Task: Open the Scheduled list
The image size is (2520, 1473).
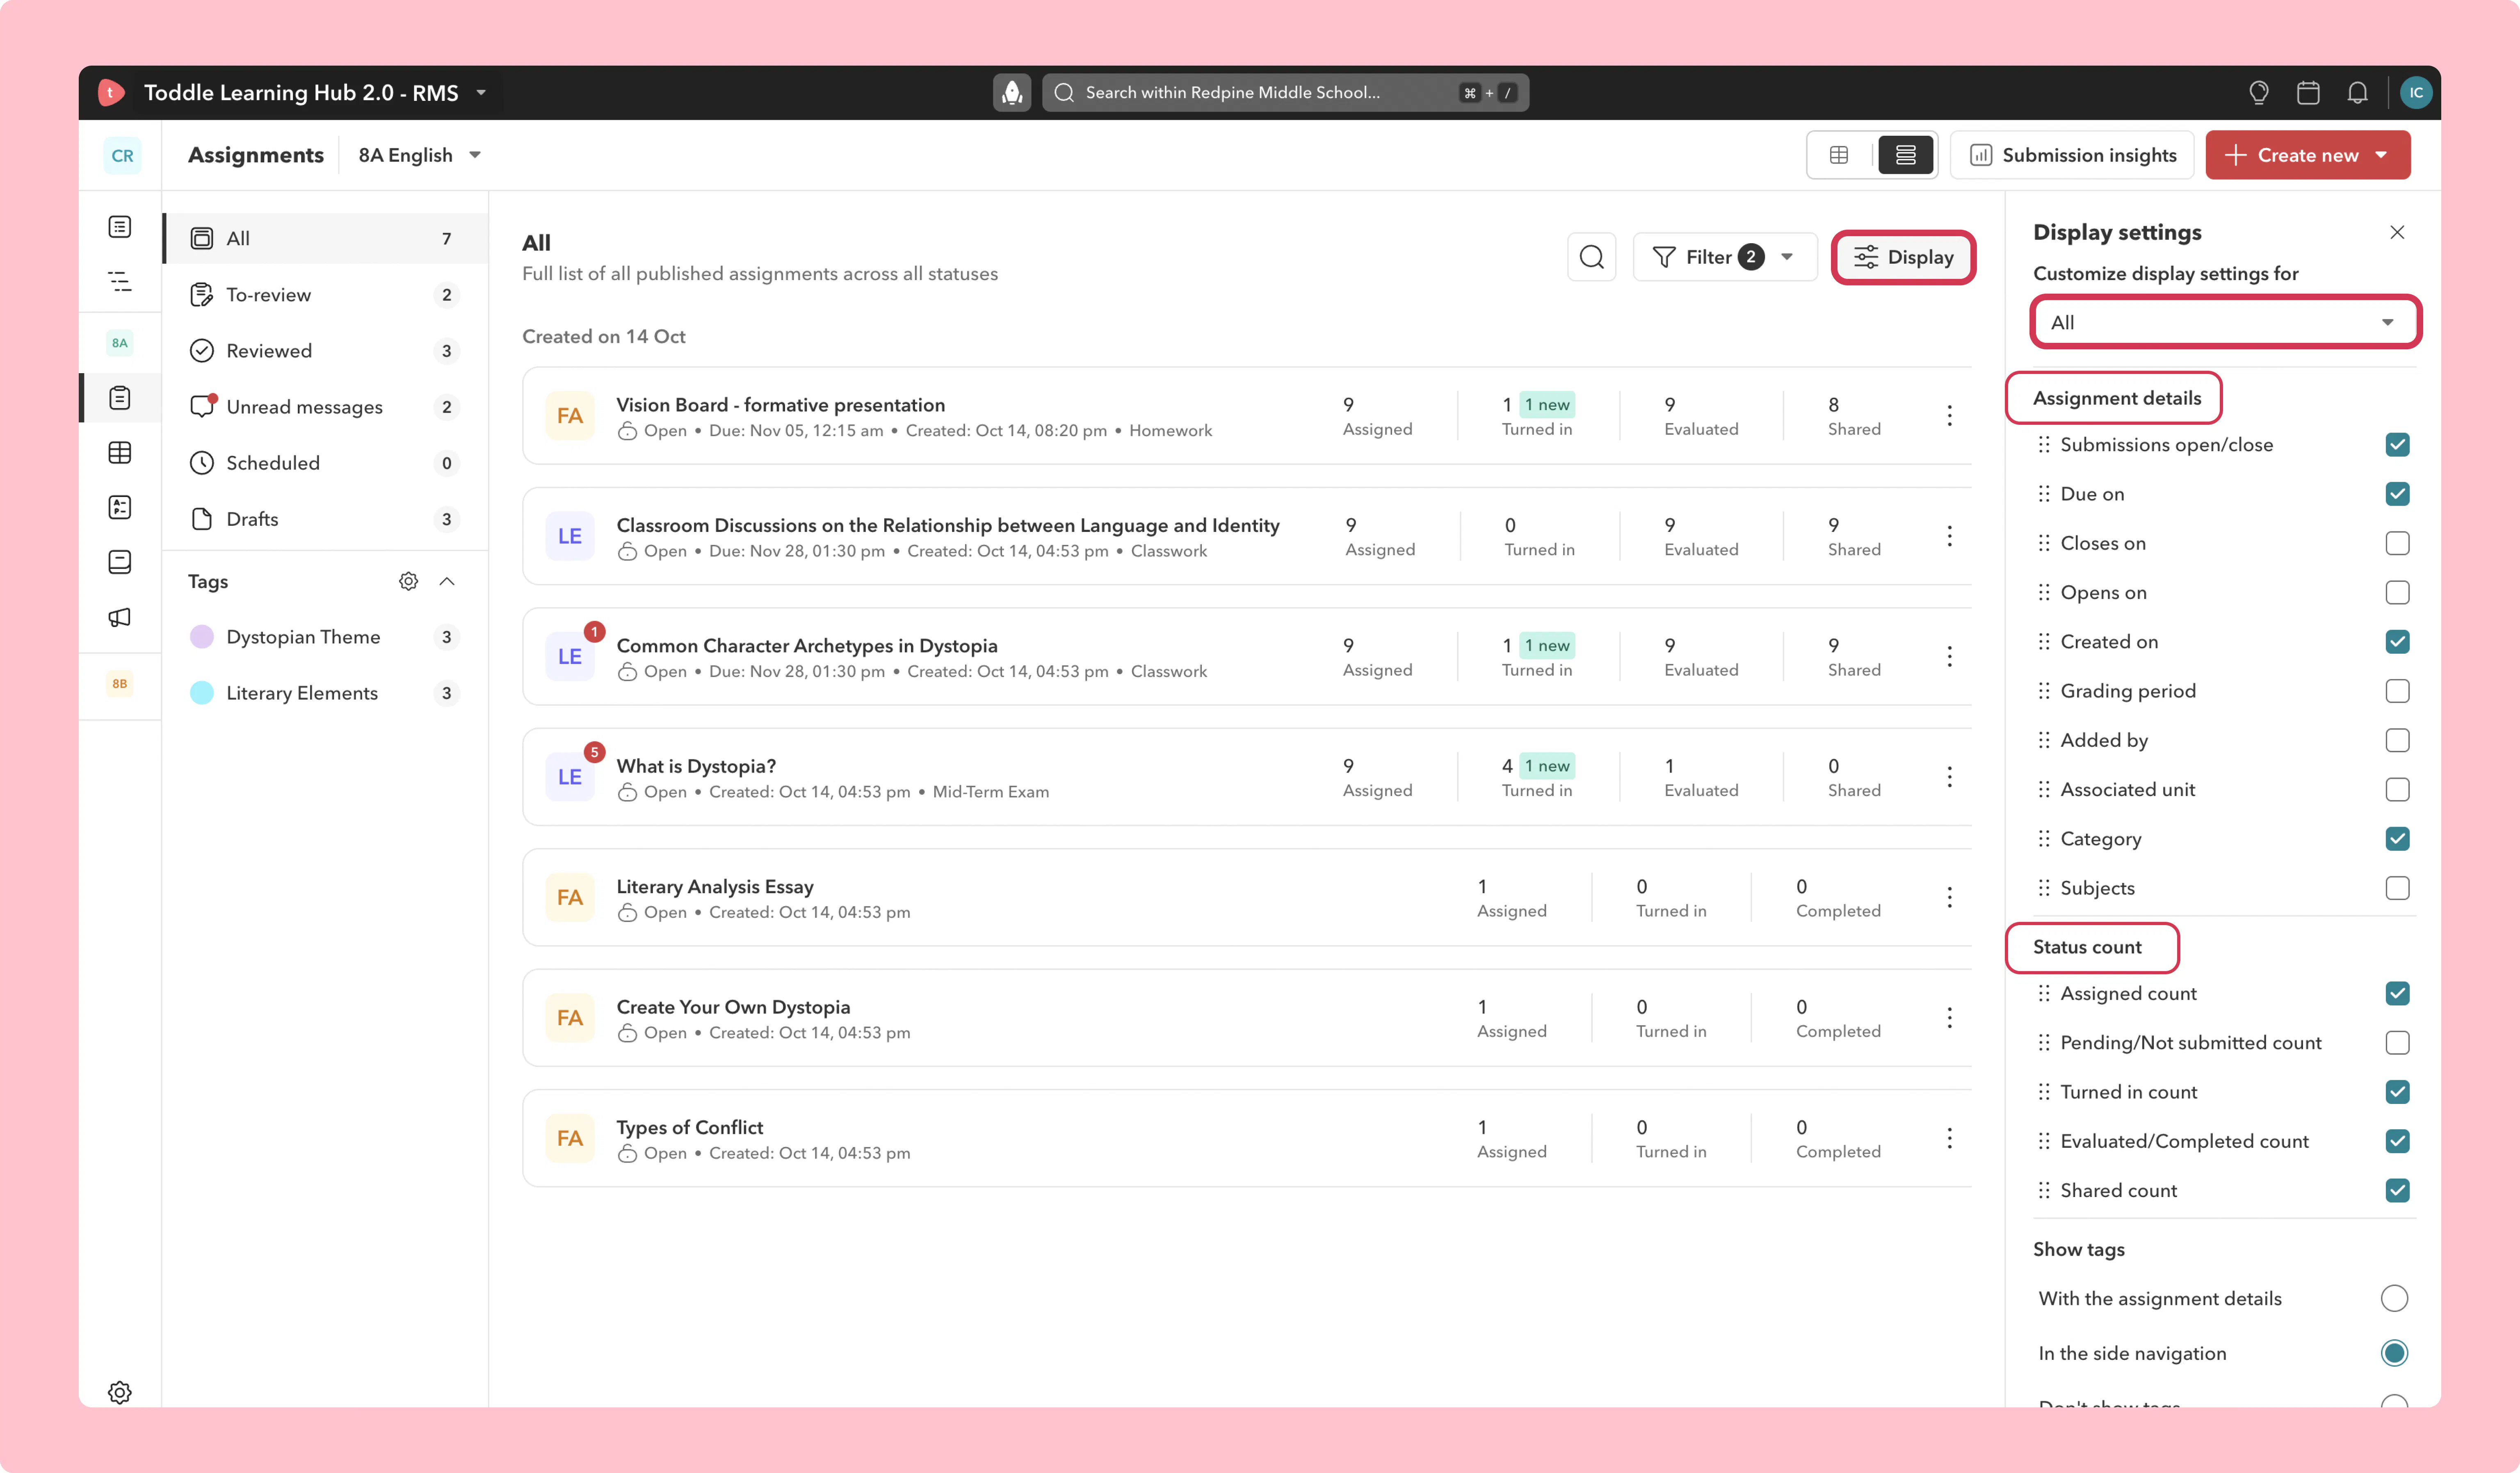Action: coord(325,463)
